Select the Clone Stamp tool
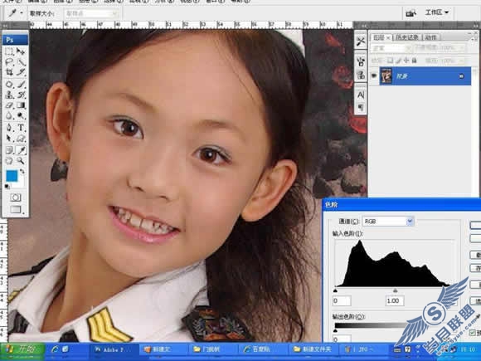 click(9, 95)
